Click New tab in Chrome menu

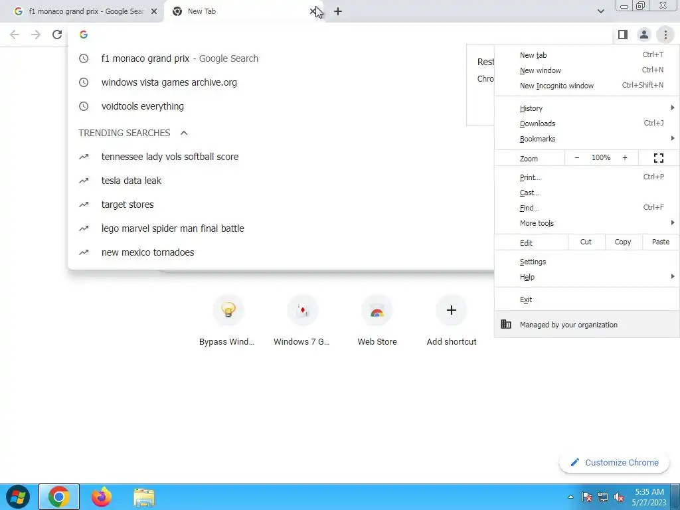click(x=587, y=55)
